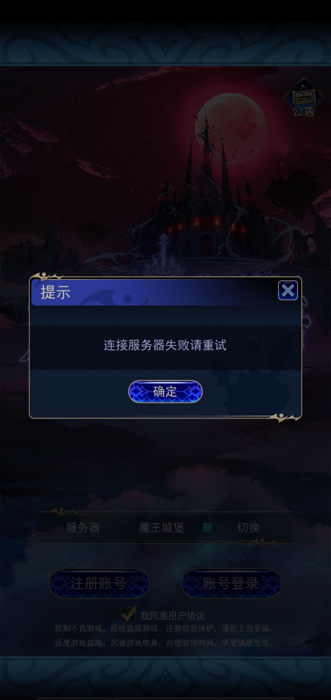This screenshot has height=700, width=331.
Task: Click the 抵制不良游戏 notice line
Action: [164, 628]
